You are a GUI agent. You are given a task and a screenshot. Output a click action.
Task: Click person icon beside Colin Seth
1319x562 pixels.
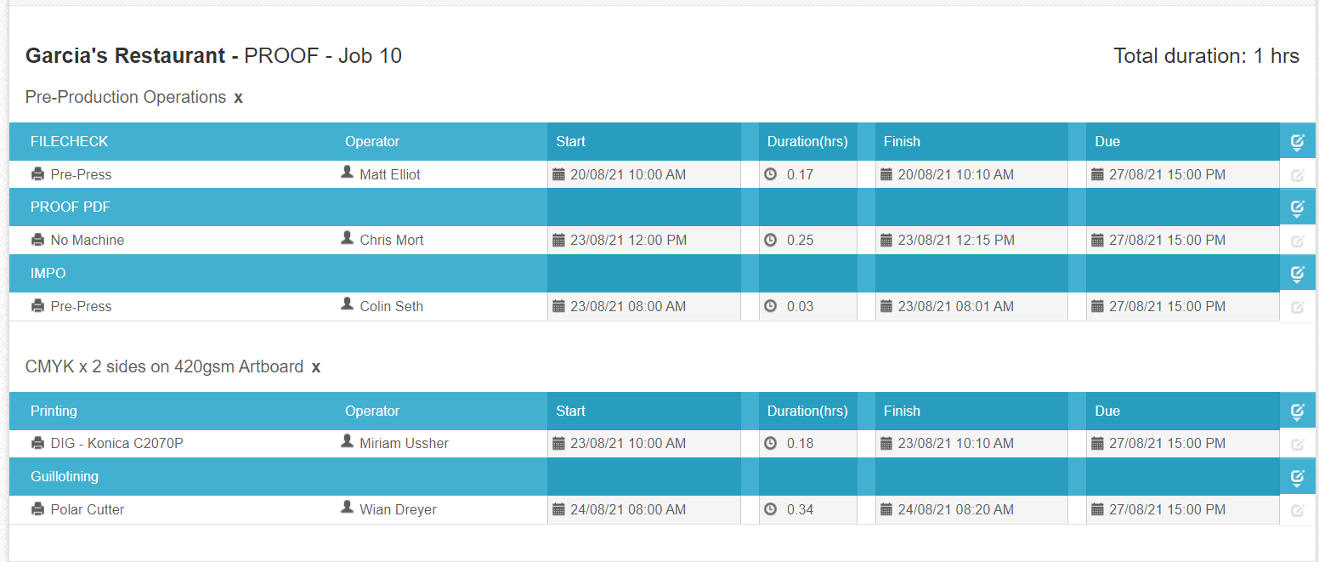[347, 304]
